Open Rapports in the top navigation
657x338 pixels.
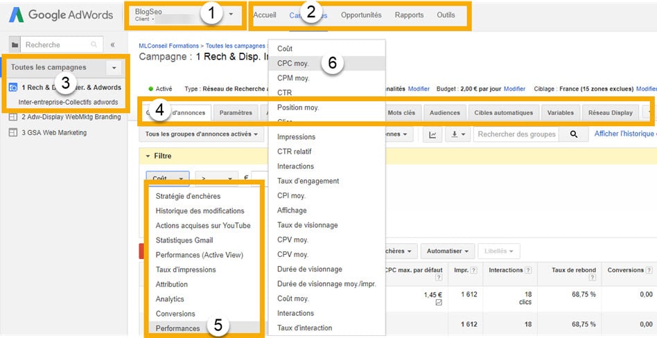[x=409, y=15]
